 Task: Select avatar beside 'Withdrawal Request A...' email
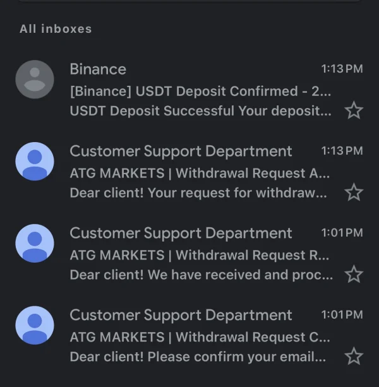35,162
